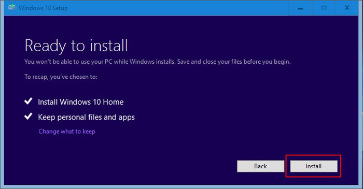Viewport: 363px width, 189px height.
Task: Click the checkmark beside Keep personal files
Action: pyautogui.click(x=28, y=116)
